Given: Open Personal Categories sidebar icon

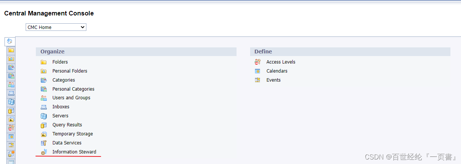Looking at the screenshot, I should pyautogui.click(x=11, y=76).
